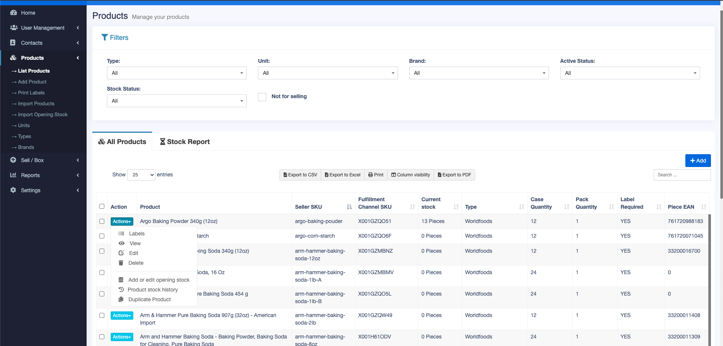Viewport: 723px width, 346px height.
Task: Click the database icon for opening stock
Action: 121,280
